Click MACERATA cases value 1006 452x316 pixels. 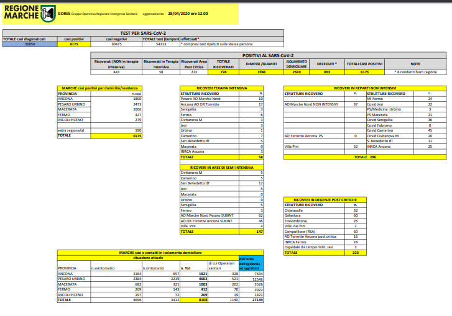coord(137,109)
